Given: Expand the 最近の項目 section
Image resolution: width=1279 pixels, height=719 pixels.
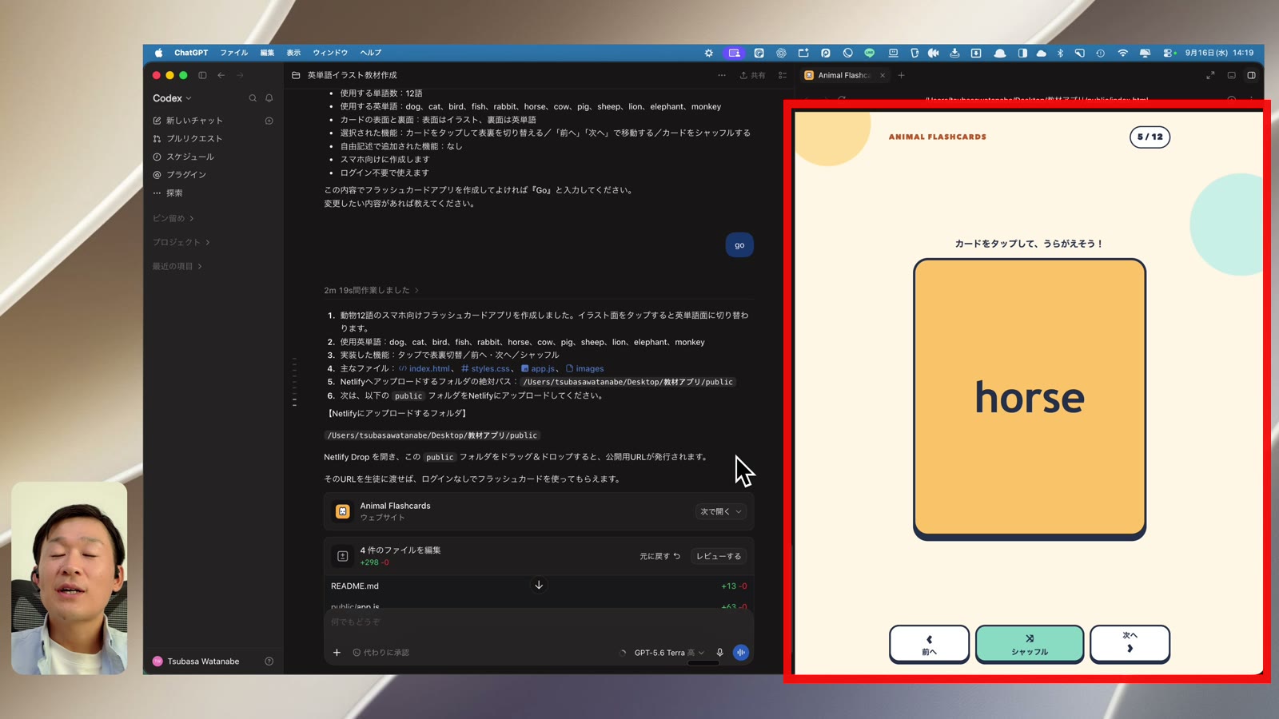Looking at the screenshot, I should pyautogui.click(x=177, y=266).
